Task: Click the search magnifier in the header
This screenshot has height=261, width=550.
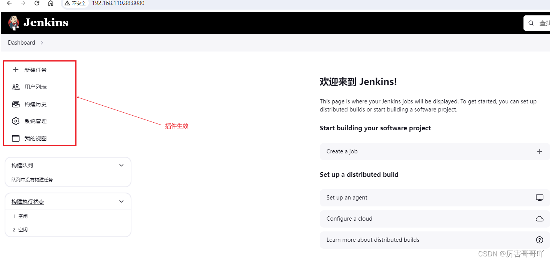Action: (x=531, y=23)
